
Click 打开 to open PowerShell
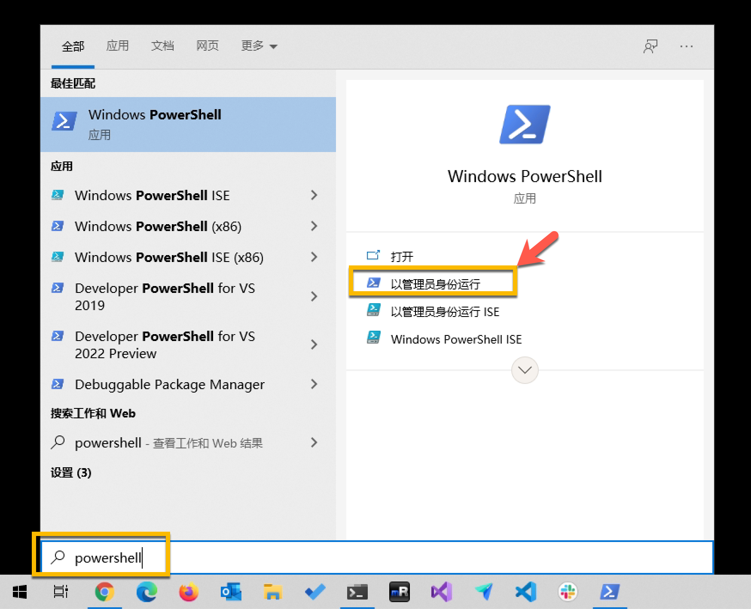click(402, 256)
